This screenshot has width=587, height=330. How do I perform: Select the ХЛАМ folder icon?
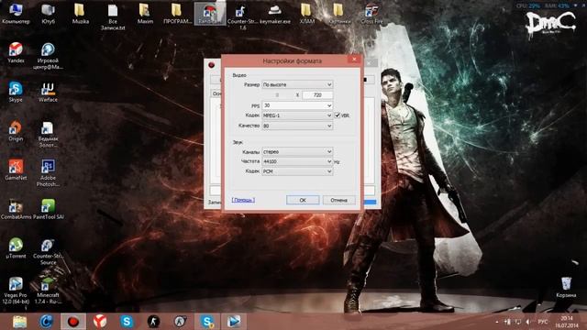click(306, 14)
